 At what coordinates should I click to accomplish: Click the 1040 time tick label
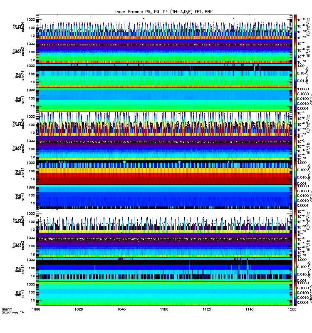(121, 309)
